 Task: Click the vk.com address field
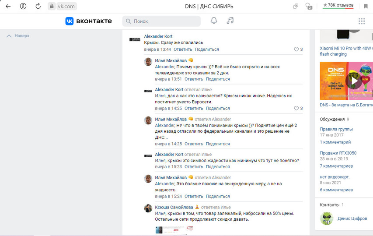(x=66, y=7)
